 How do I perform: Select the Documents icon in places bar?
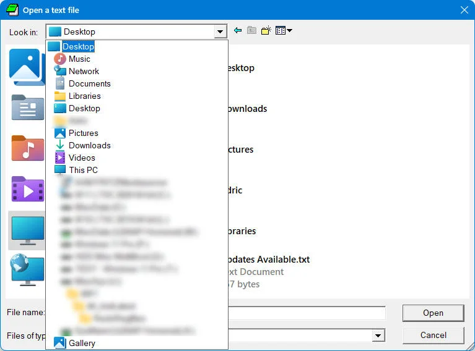28,108
